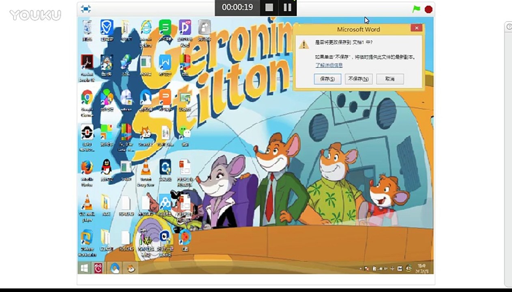Click the blue fullscreen arrows icon at top-left
This screenshot has height=292, width=512.
click(86, 9)
